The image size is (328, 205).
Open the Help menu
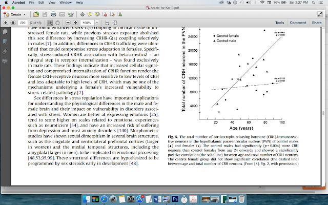pos(79,3)
